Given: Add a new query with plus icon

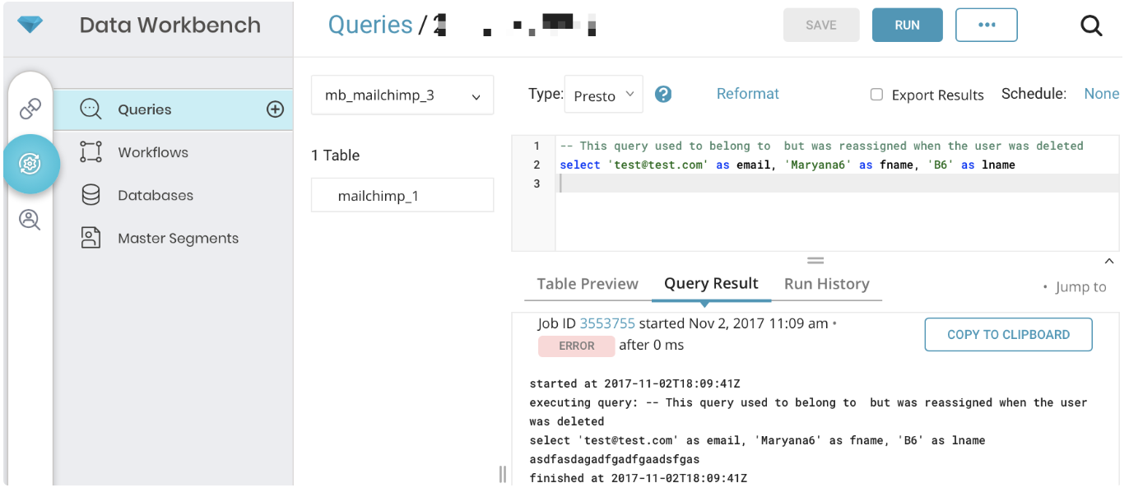Looking at the screenshot, I should click(x=276, y=109).
